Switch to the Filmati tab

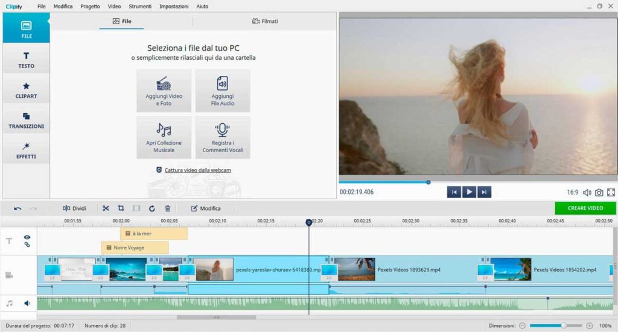click(265, 21)
